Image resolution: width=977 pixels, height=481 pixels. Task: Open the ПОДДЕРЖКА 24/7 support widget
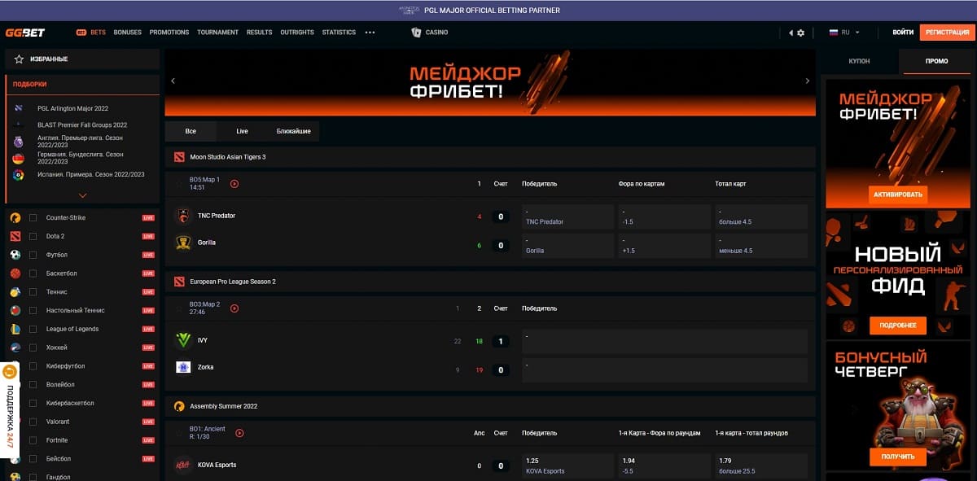[x=10, y=412]
